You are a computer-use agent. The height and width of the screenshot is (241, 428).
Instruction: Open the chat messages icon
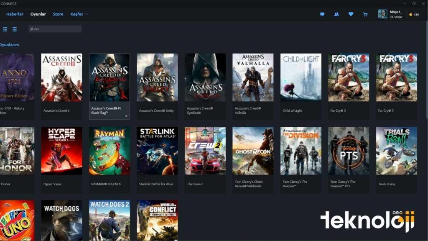[322, 14]
